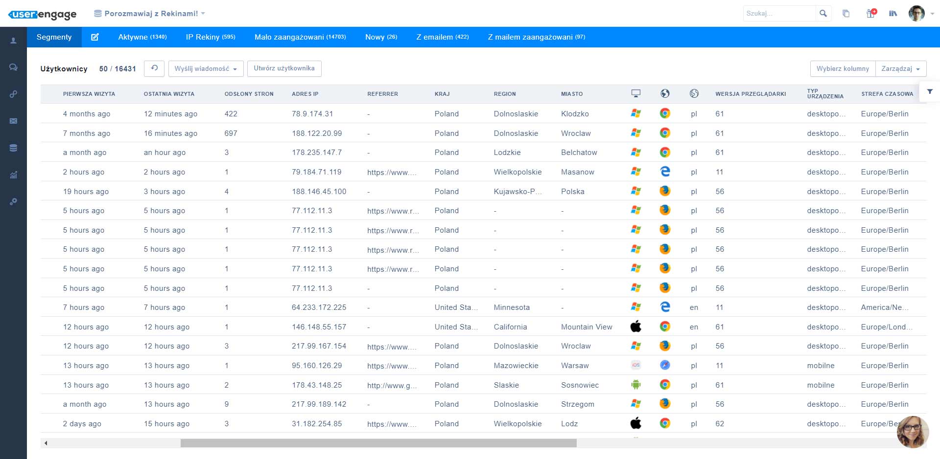940x459 pixels.
Task: Click the Mountain View city cell
Action: click(x=587, y=327)
